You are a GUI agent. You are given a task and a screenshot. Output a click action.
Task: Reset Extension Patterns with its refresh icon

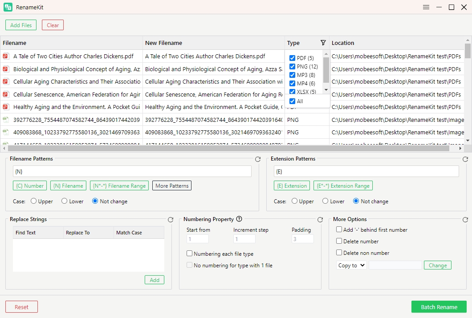pos(465,159)
